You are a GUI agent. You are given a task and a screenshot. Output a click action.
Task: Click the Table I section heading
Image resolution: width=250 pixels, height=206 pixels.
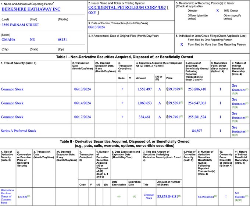pyautogui.click(x=125, y=57)
